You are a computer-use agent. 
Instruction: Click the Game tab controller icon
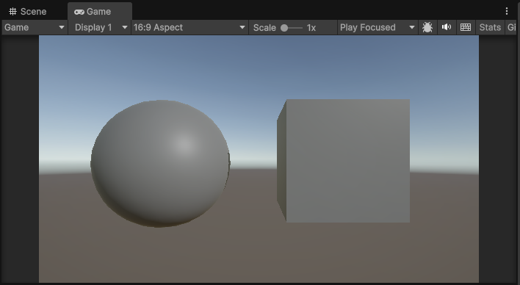tap(79, 12)
